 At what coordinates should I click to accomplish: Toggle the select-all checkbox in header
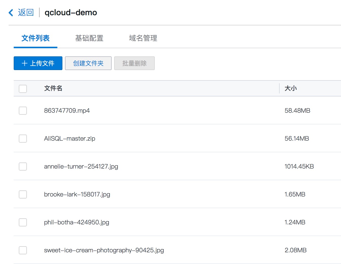[23, 89]
